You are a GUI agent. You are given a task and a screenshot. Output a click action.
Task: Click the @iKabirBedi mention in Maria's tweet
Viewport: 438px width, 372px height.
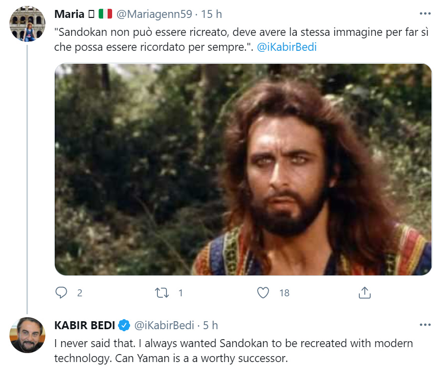click(287, 48)
